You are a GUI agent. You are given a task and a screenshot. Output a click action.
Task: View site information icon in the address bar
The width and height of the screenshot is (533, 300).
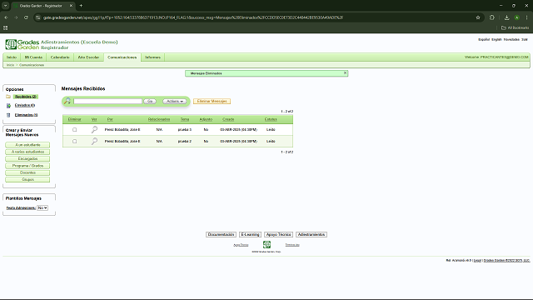38,17
